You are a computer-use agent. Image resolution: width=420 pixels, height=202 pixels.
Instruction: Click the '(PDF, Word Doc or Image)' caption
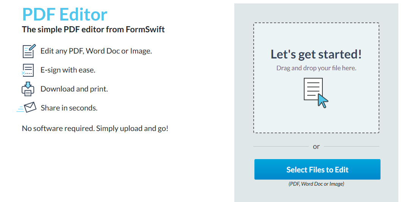[316, 184]
